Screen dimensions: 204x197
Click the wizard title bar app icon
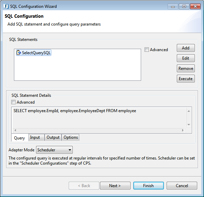6,6
